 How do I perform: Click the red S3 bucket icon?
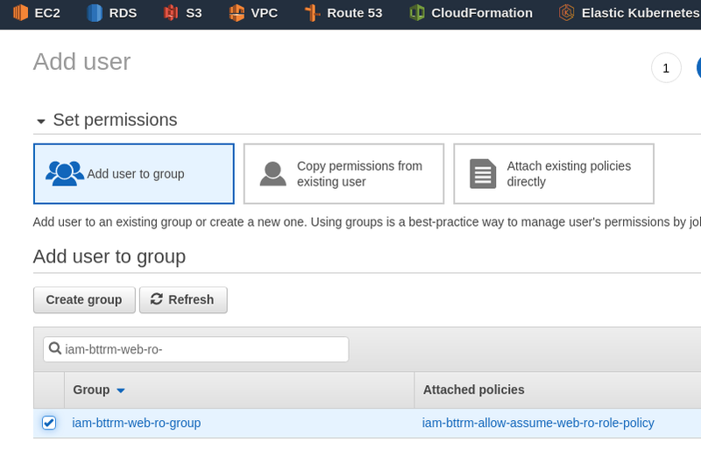click(171, 13)
